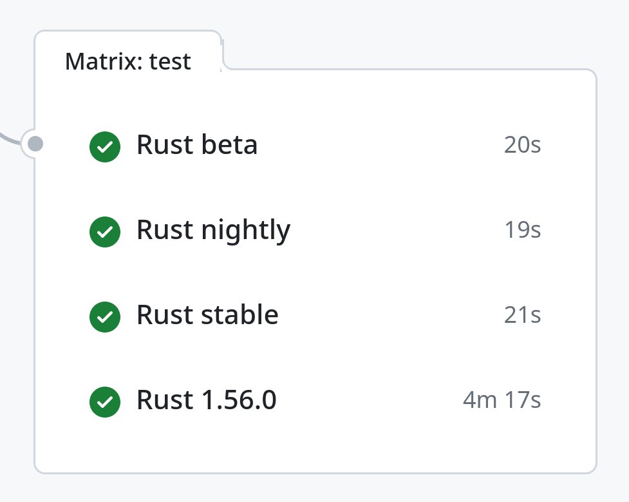Select the green status icon for Rust stable
This screenshot has width=629, height=502.
point(105,316)
